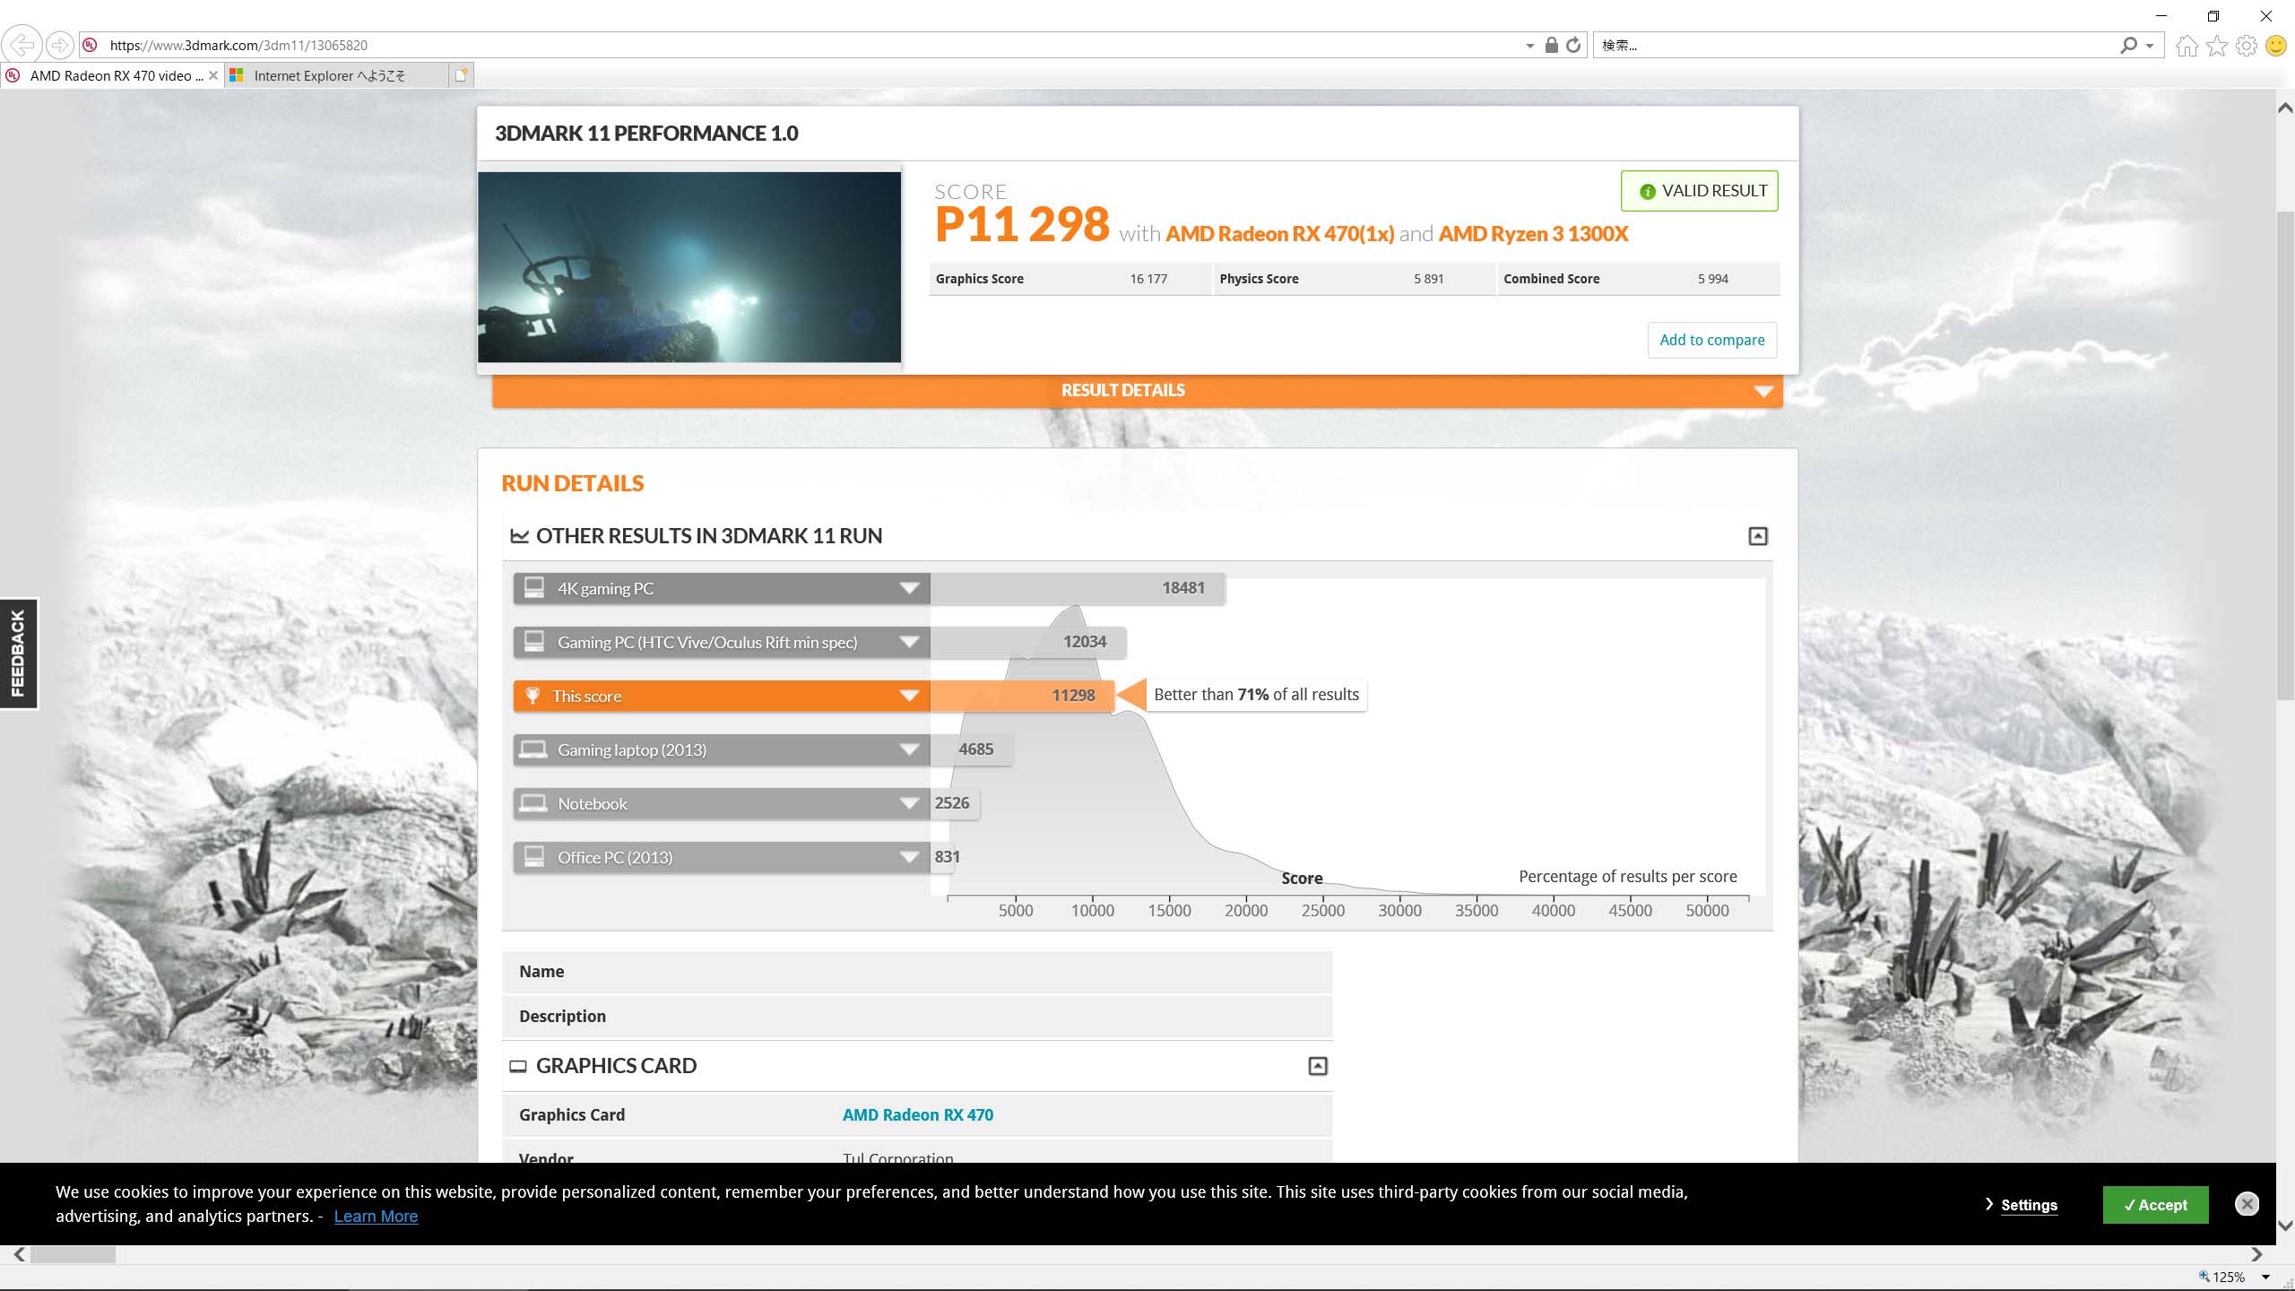
Task: Click the trophy icon on This score
Action: point(533,696)
